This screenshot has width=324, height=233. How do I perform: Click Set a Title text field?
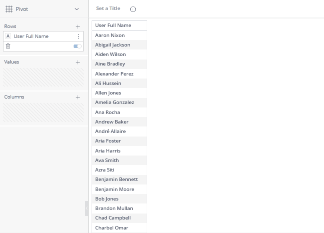108,8
